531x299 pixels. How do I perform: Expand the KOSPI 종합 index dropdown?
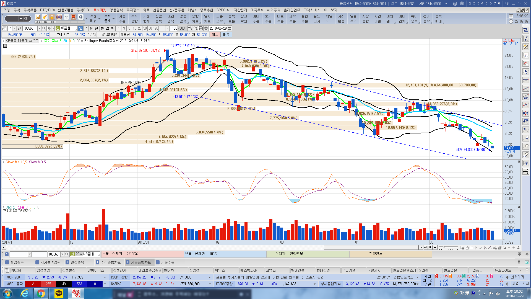[210, 277]
